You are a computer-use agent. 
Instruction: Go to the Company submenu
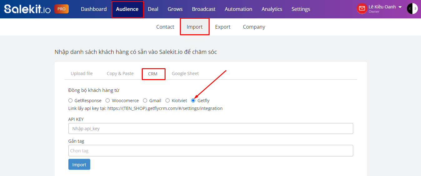tap(254, 27)
